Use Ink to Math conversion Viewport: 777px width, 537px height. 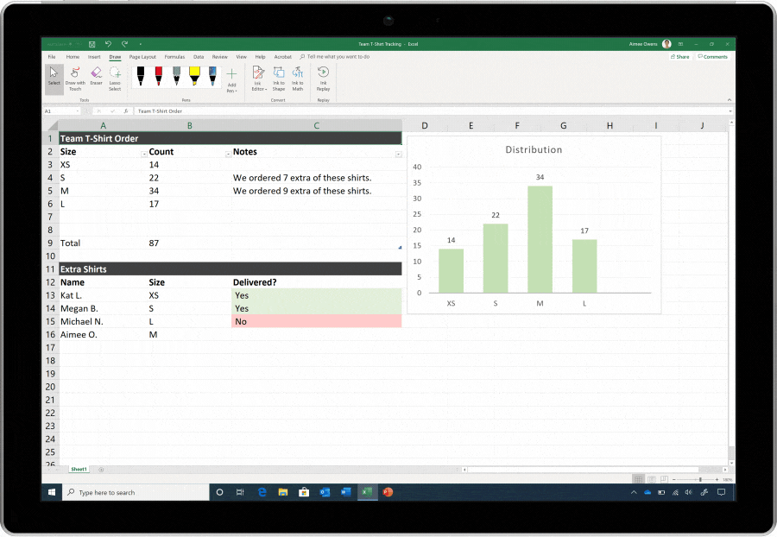point(297,78)
